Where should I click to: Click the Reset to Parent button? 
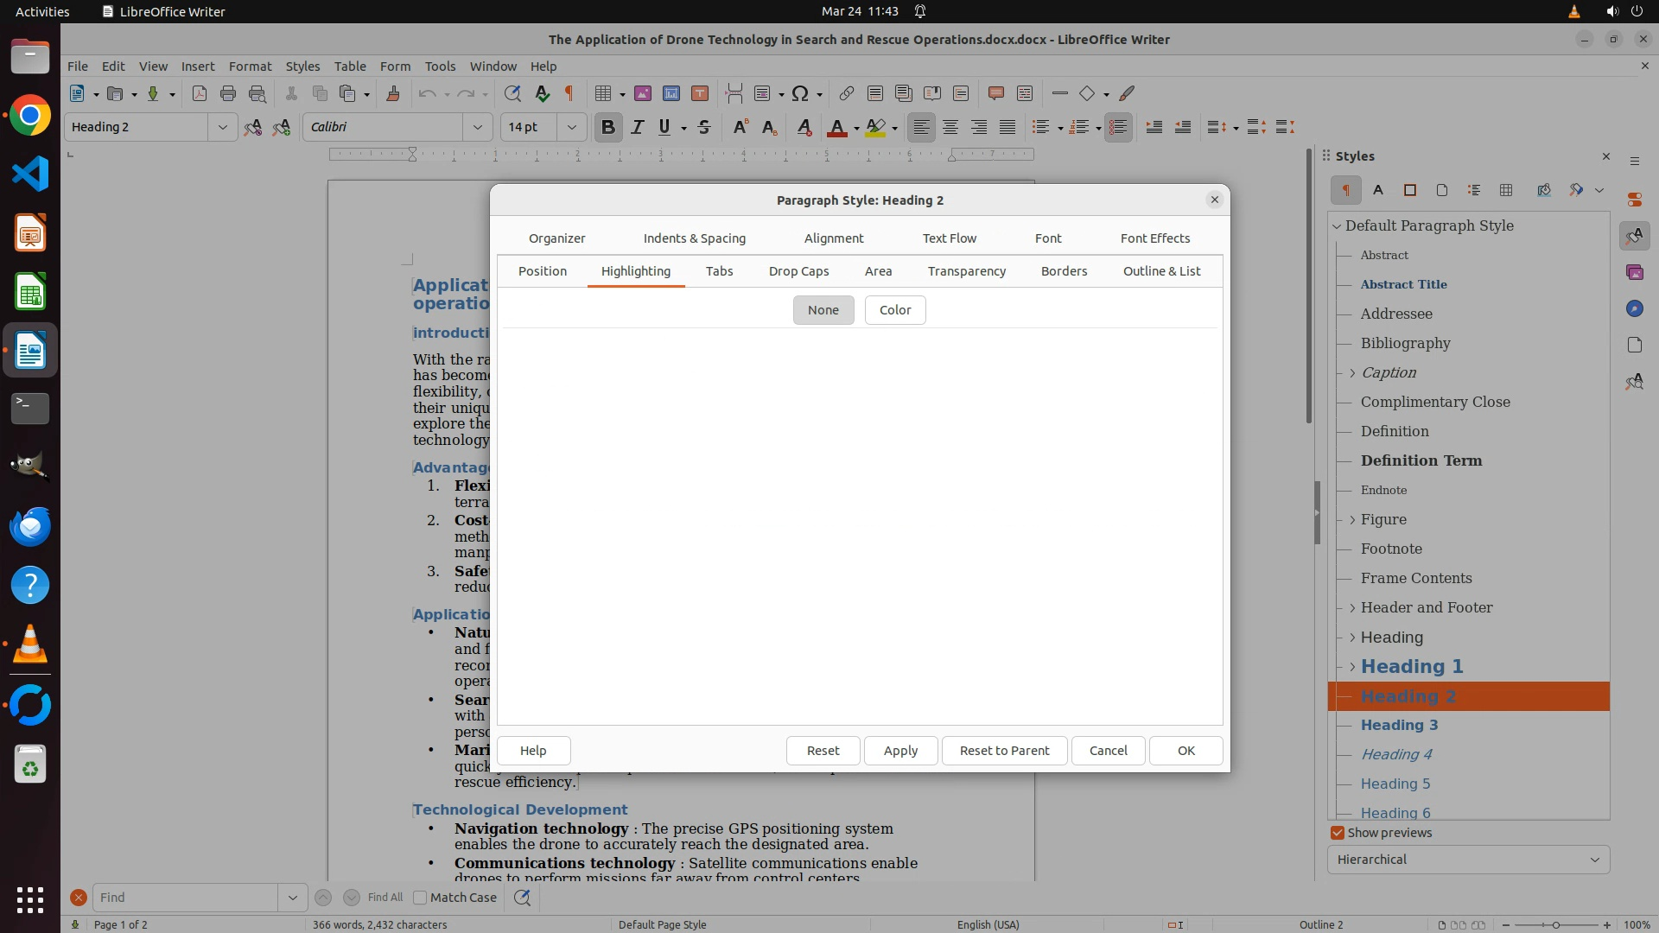1004,751
